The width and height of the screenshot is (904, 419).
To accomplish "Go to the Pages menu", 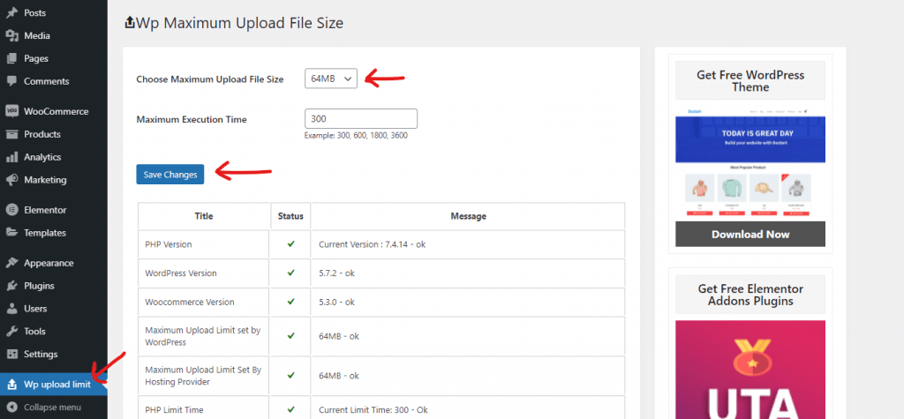I will (54, 59).
